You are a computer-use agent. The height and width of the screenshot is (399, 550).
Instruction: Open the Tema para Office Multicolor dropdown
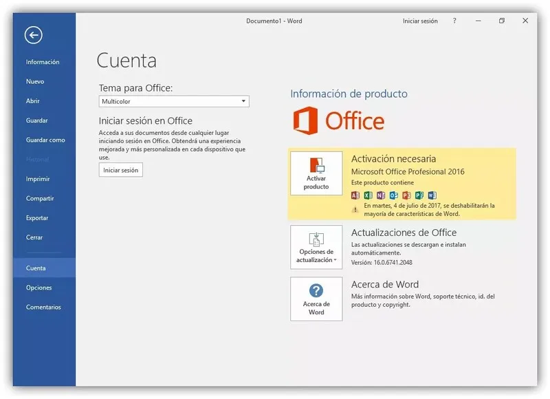[x=174, y=101]
